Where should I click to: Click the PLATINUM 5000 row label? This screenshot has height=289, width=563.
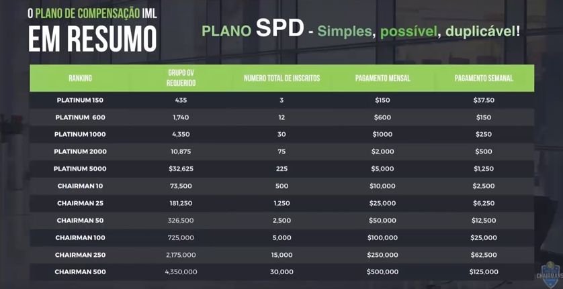pyautogui.click(x=80, y=169)
